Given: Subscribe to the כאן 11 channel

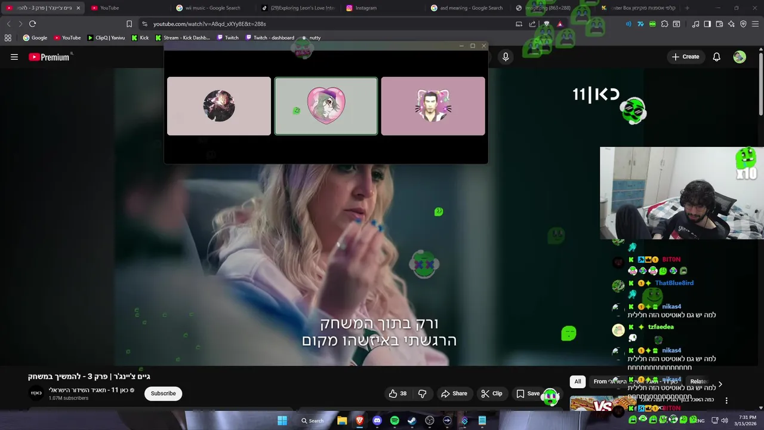Looking at the screenshot, I should 163,394.
